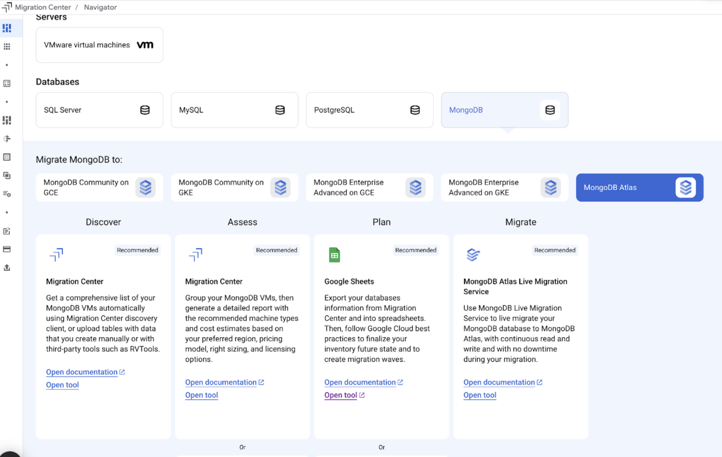Choose MongoDB Community on GKE target
The image size is (722, 457).
click(x=234, y=188)
